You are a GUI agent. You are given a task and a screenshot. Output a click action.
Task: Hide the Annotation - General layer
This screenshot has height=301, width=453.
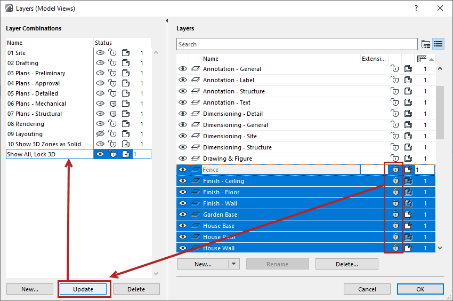point(183,69)
